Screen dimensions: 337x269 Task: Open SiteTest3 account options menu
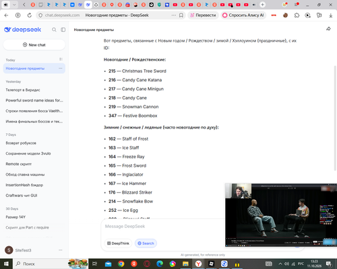coord(61,250)
